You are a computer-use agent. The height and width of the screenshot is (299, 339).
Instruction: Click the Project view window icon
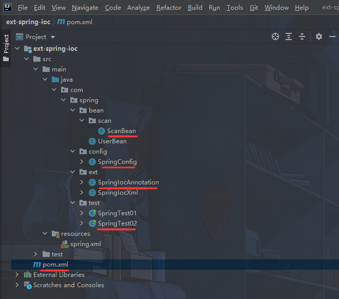click(19, 37)
